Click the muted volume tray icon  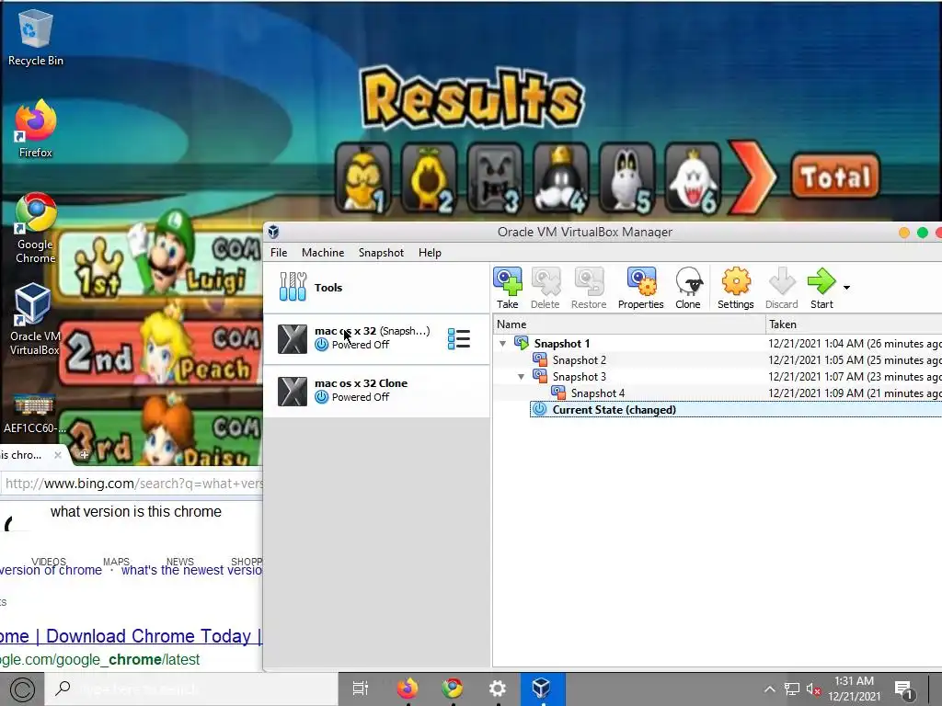(x=813, y=689)
